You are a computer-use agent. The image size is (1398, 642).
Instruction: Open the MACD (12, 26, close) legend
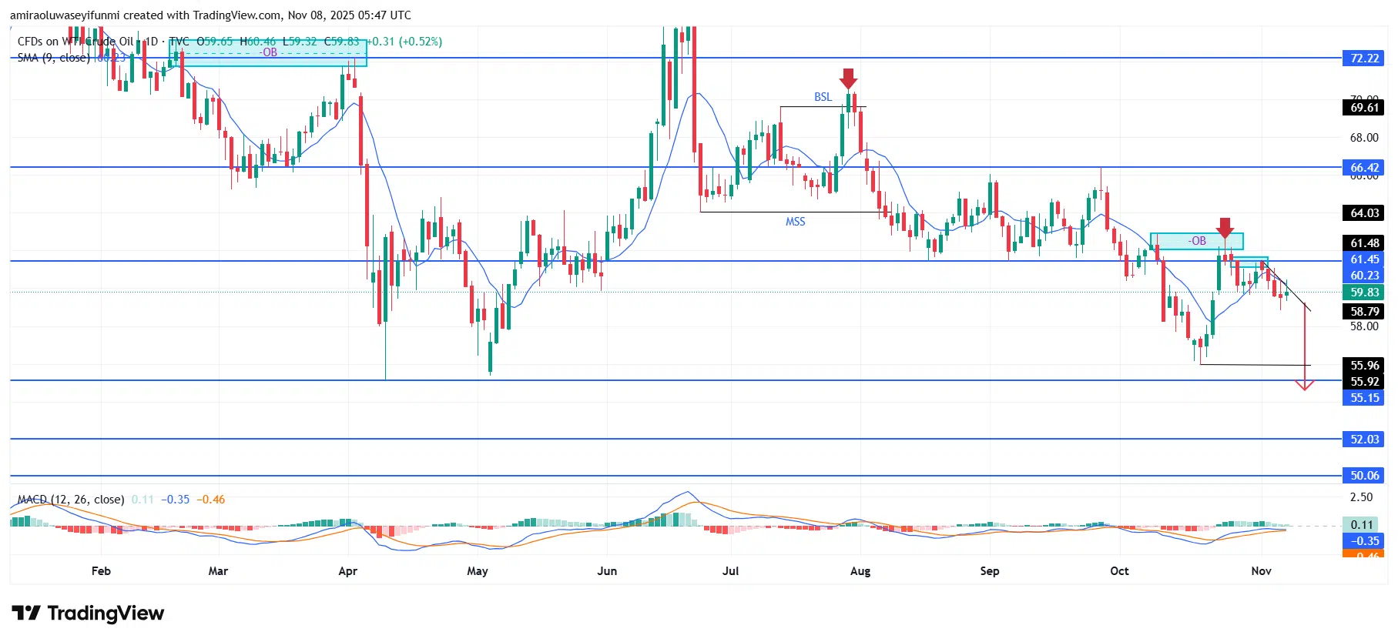tap(71, 500)
